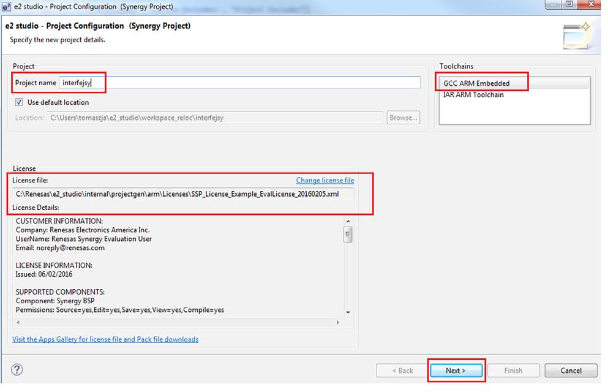Click the license details scroll down arrow
This screenshot has height=392, width=608.
tap(348, 312)
